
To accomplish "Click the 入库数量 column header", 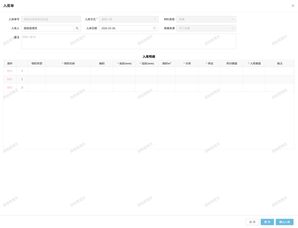I will click(254, 63).
